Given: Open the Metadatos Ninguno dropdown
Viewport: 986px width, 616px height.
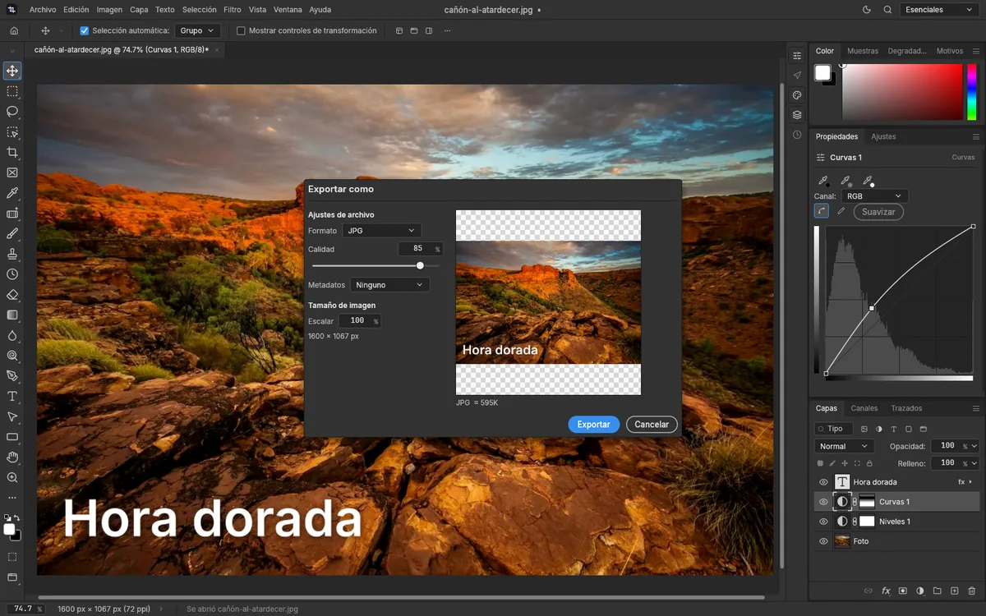Looking at the screenshot, I should tap(389, 285).
